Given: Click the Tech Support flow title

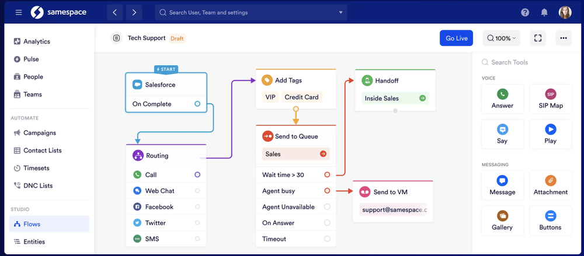Looking at the screenshot, I should click(147, 38).
